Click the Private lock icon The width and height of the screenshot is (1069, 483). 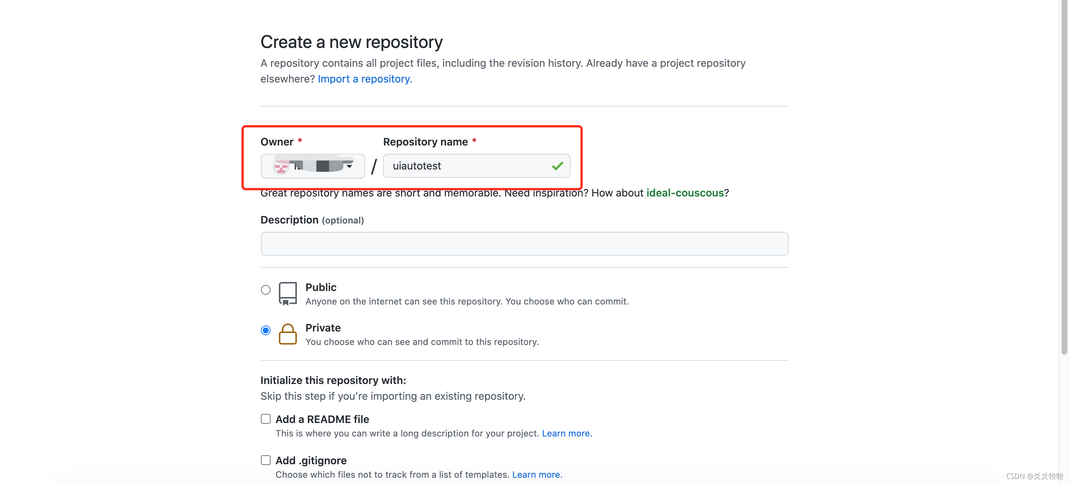(287, 334)
